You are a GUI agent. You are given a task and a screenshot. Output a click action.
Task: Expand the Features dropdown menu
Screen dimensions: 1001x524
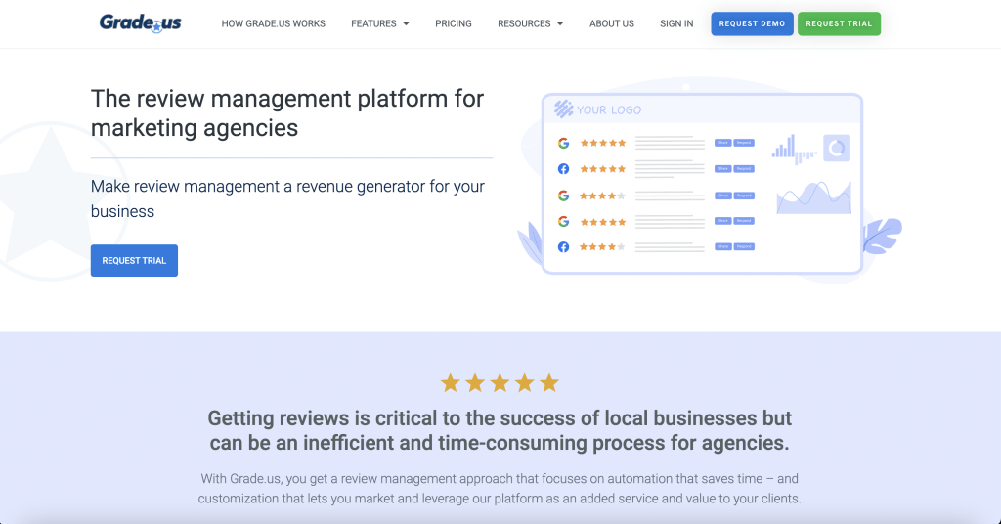tap(373, 23)
